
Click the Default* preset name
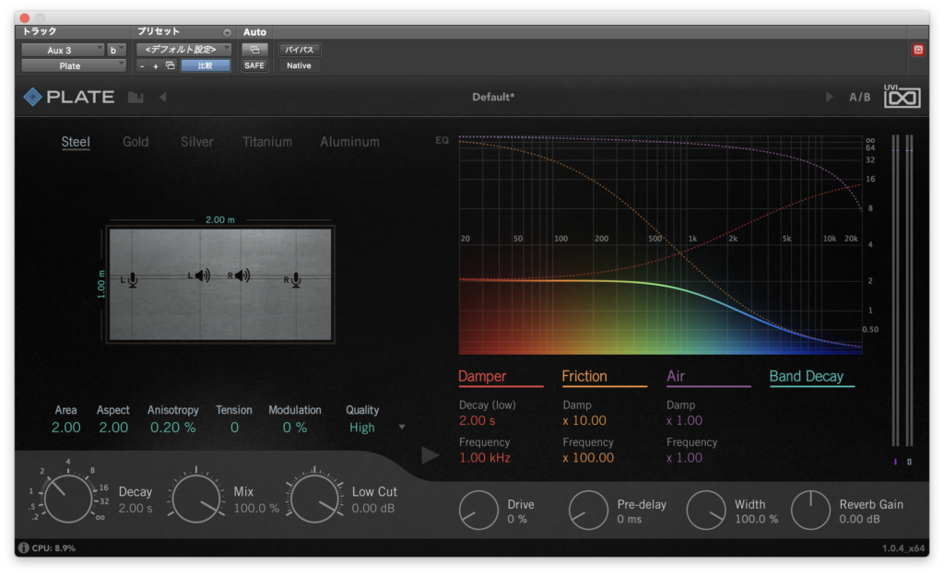[493, 97]
